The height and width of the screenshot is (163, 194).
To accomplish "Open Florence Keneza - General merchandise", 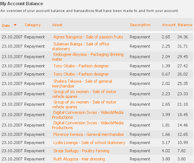I will [88, 135].
